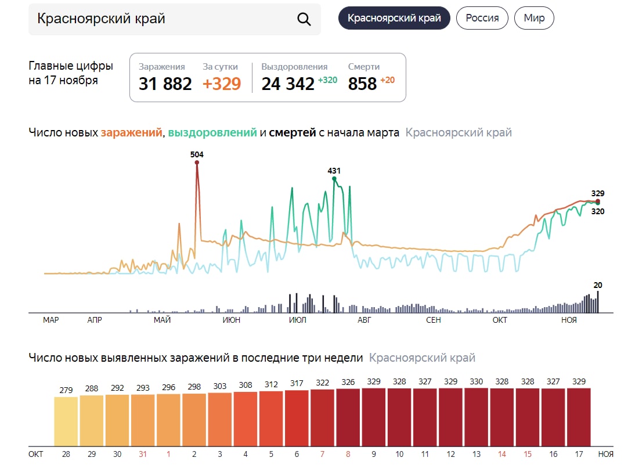This screenshot has height=472, width=628.
Task: Click the October 28 bar showing 279
Action: click(x=66, y=421)
